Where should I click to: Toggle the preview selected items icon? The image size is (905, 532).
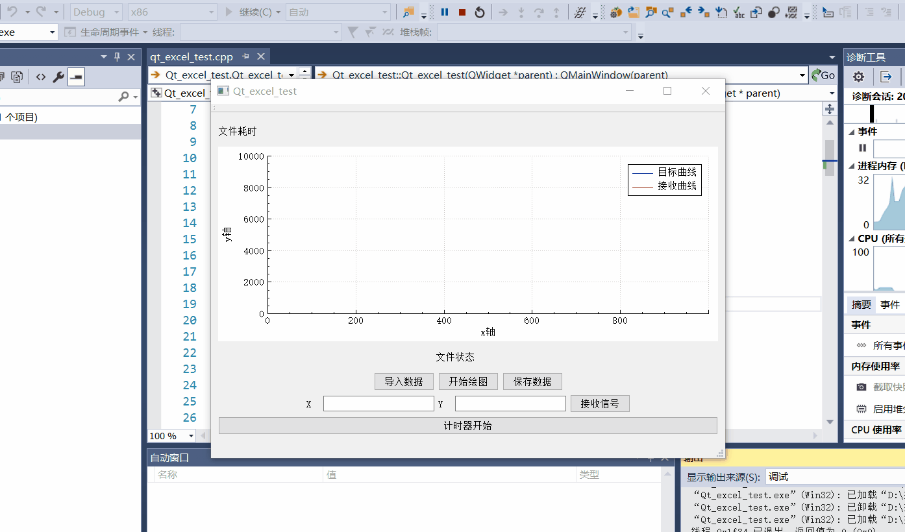click(x=76, y=77)
